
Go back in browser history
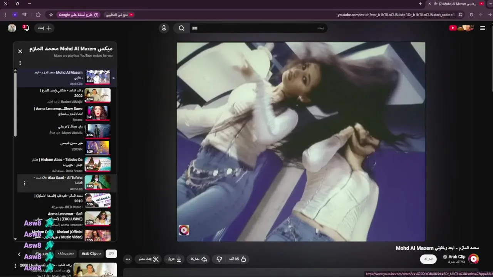tap(490, 15)
